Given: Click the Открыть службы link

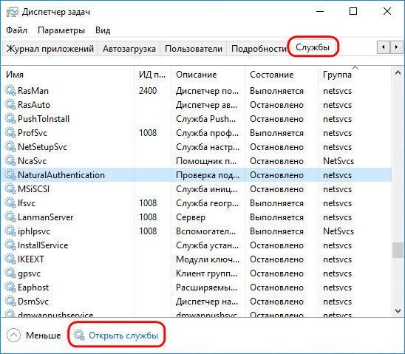Looking at the screenshot, I should pyautogui.click(x=123, y=335).
